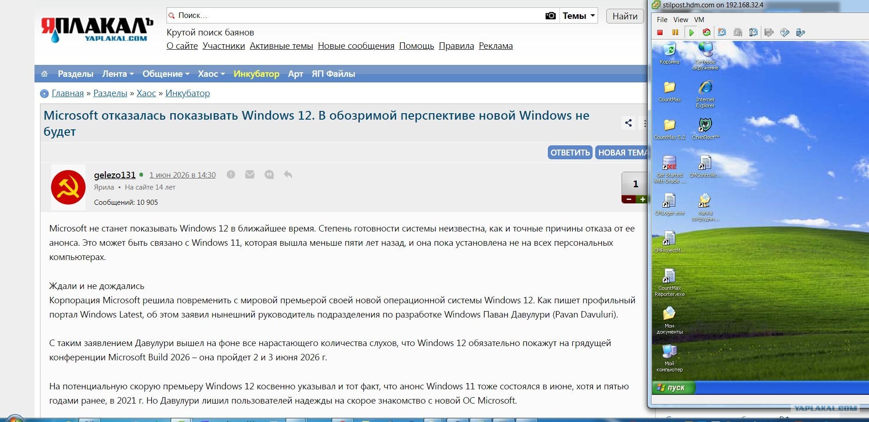This screenshot has width=869, height=422.
Task: Open the О сайте link
Action: [x=182, y=46]
